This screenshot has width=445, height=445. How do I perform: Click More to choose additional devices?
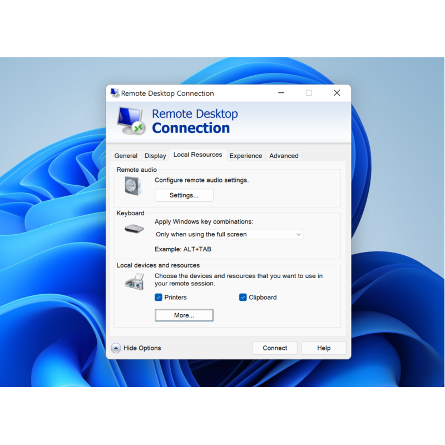point(184,315)
